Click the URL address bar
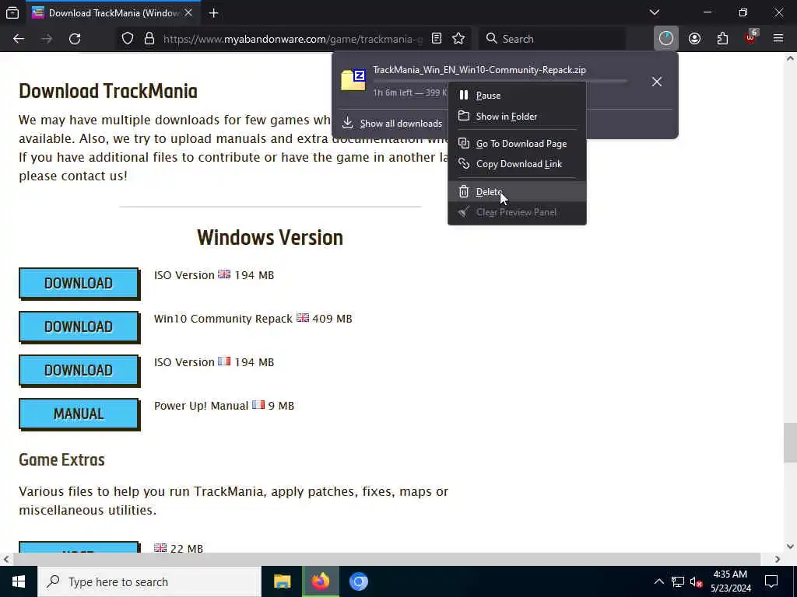 click(293, 39)
